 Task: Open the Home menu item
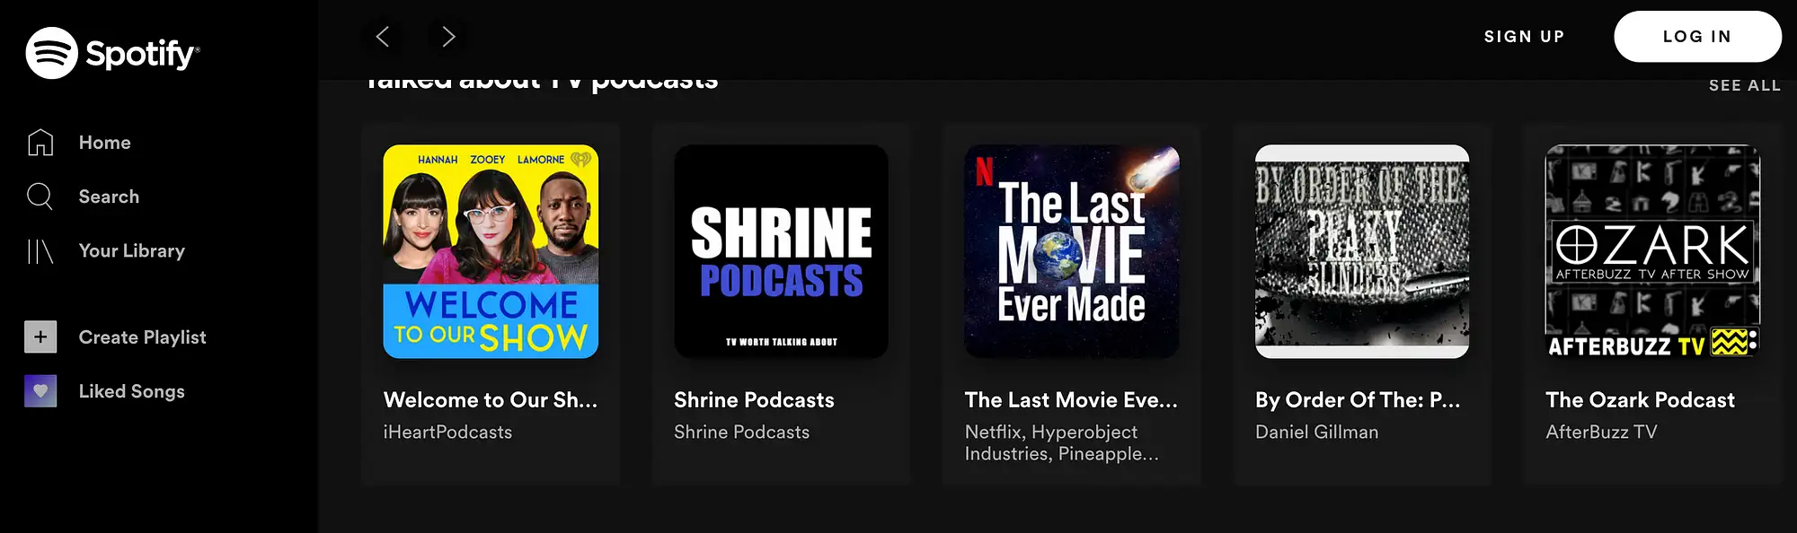point(104,143)
